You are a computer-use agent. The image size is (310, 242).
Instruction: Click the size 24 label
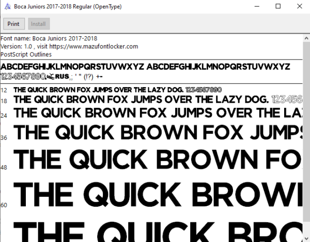4,116
